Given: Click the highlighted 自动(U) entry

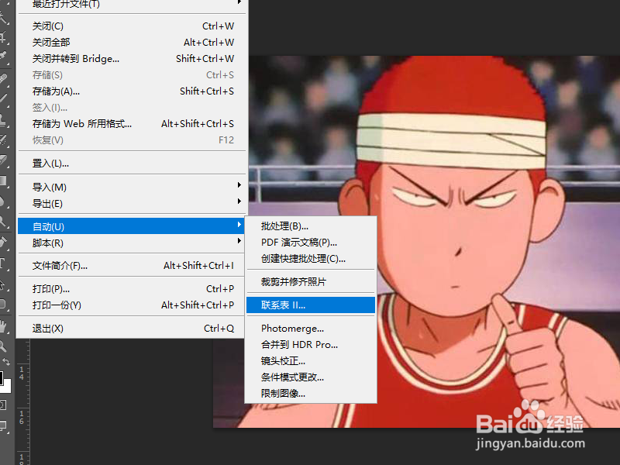Looking at the screenshot, I should (x=132, y=226).
